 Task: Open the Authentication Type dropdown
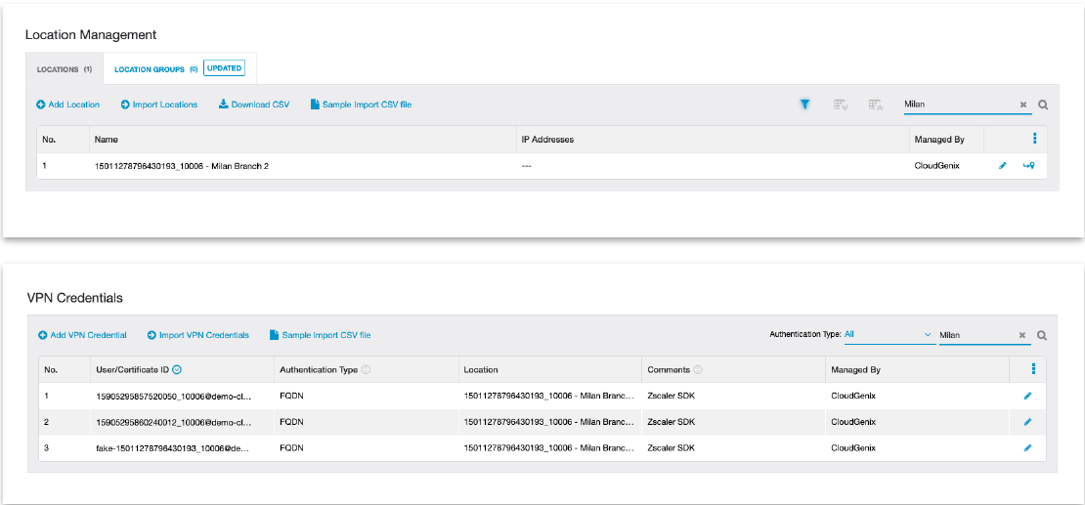[889, 335]
